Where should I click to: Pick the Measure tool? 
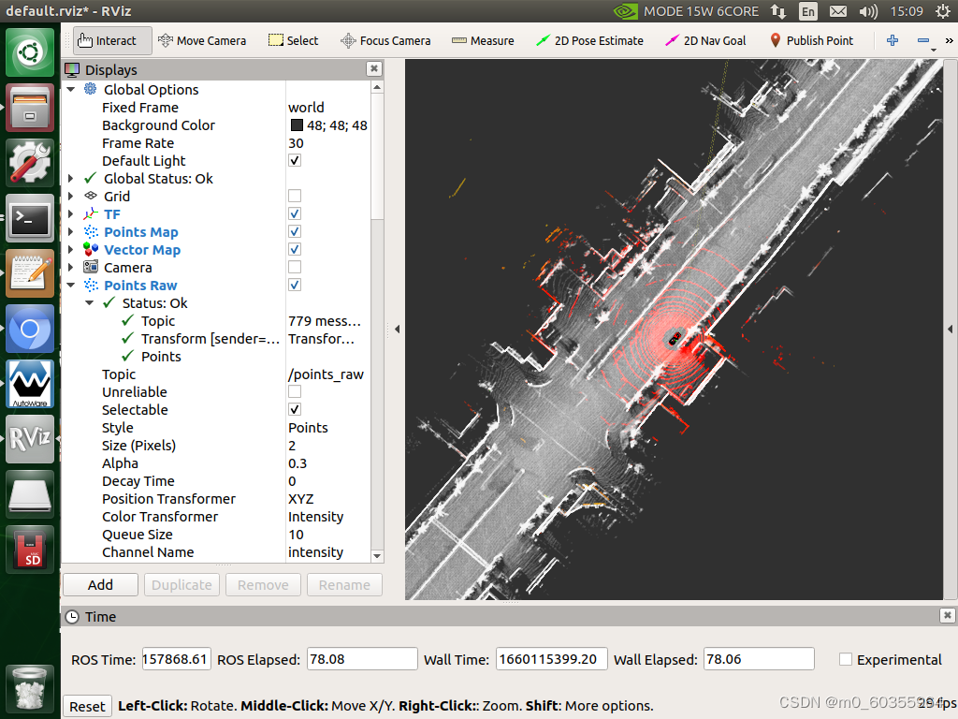click(x=483, y=40)
